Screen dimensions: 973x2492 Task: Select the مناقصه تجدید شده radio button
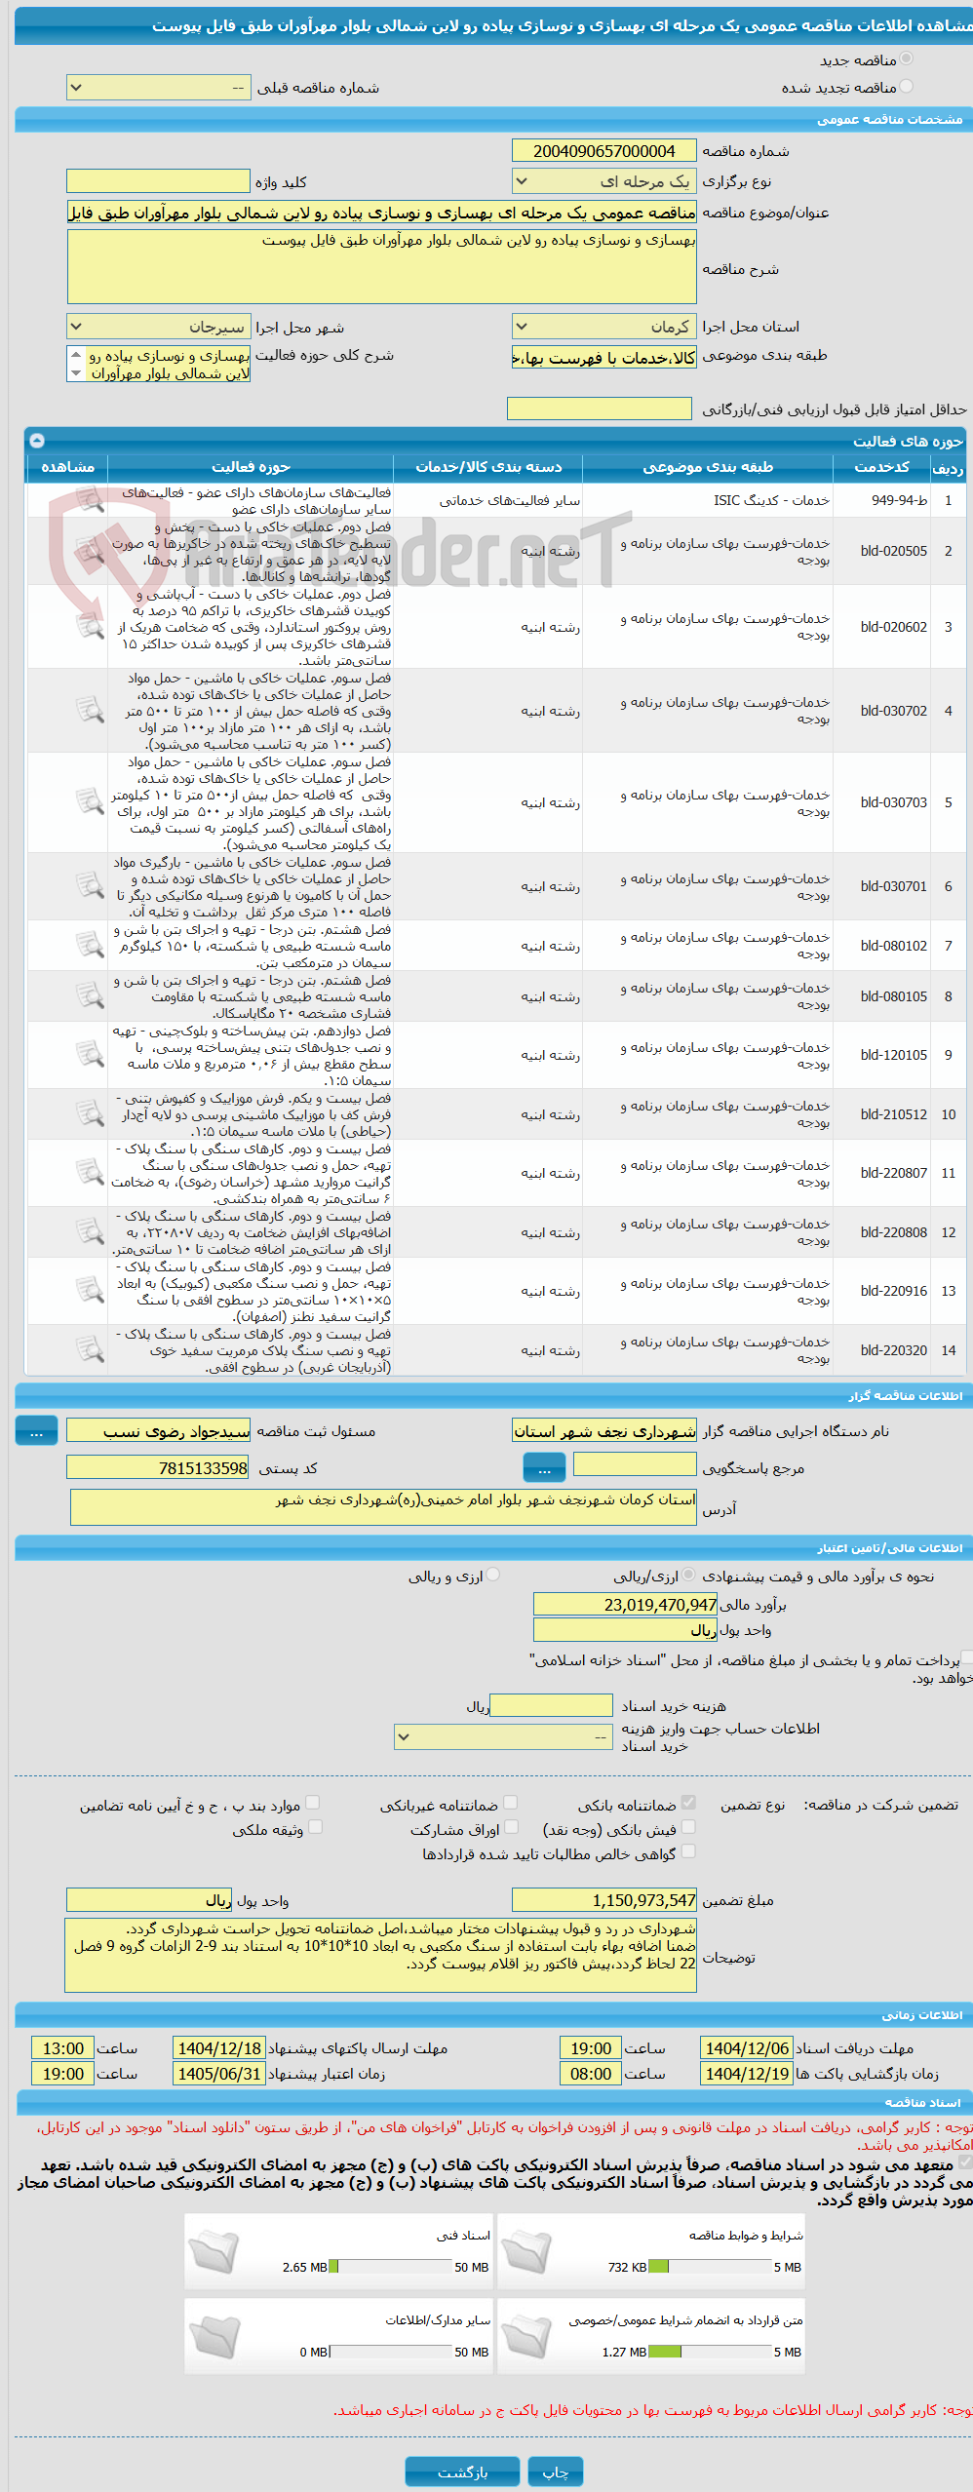pos(907,87)
